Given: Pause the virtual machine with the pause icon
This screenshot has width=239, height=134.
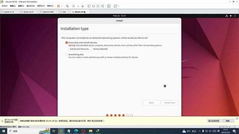Looking at the screenshot, I should tap(58, 6).
